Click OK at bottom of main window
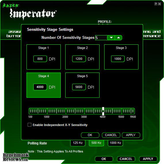The image size is (164, 164). click(x=104, y=159)
